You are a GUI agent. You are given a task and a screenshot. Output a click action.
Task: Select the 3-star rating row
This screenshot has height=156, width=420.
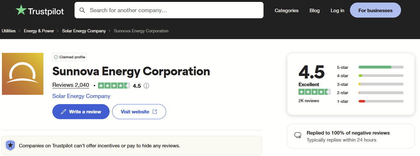370,84
